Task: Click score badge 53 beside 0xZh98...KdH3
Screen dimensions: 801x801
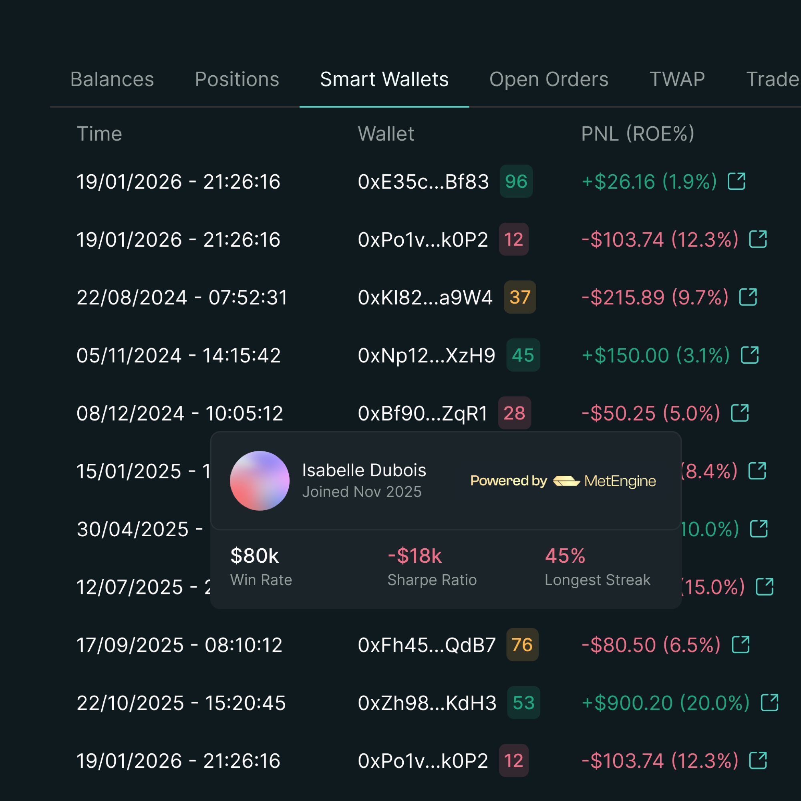Action: click(x=523, y=703)
